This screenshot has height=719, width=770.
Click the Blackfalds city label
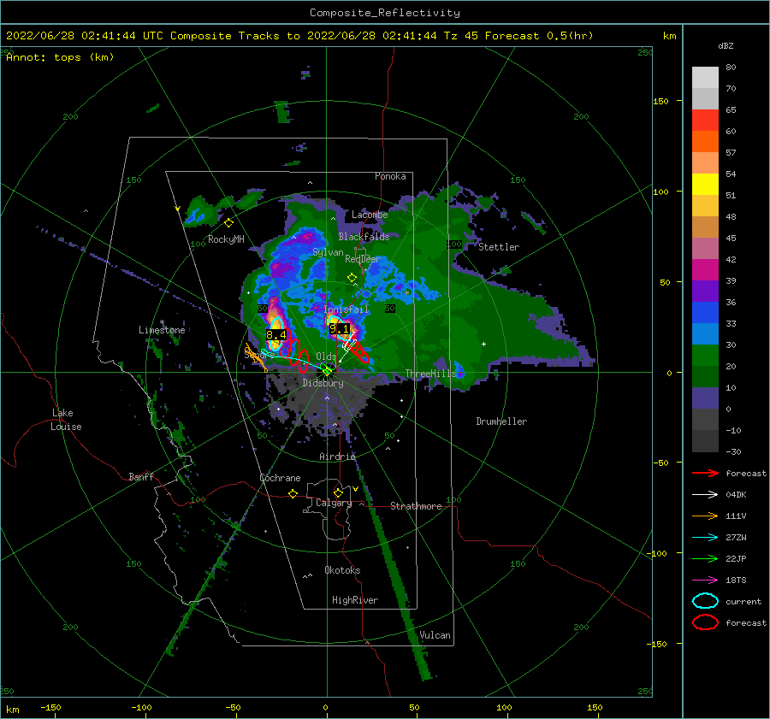coord(364,237)
